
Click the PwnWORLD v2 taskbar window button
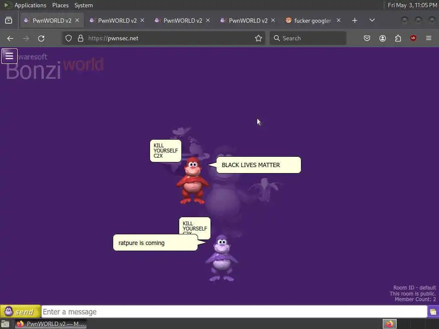coord(51,324)
